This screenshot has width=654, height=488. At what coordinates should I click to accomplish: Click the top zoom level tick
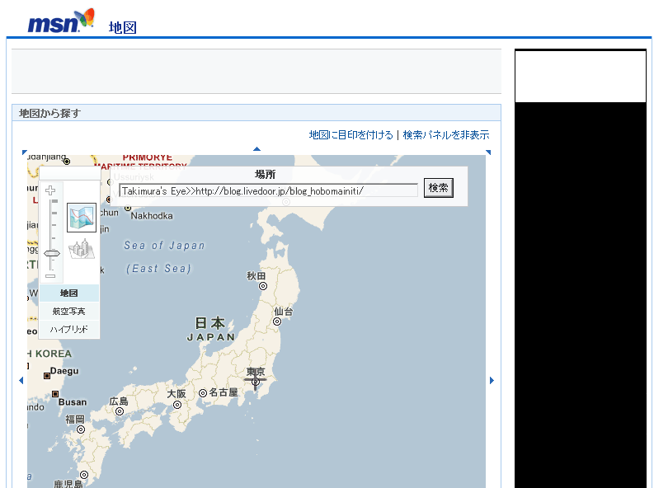tap(54, 201)
